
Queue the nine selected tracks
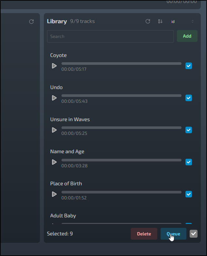point(173,234)
